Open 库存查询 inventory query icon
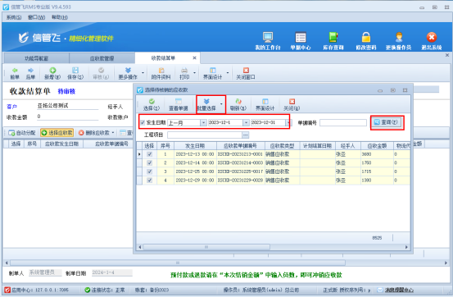 333,38
